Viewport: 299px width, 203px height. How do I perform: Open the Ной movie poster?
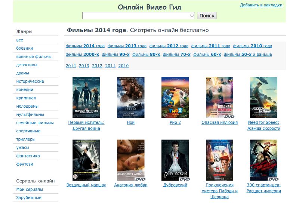pos(130,98)
